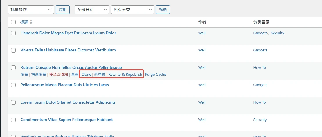Check the Hendrerit Dolor Magna post checkbox

coord(13,33)
